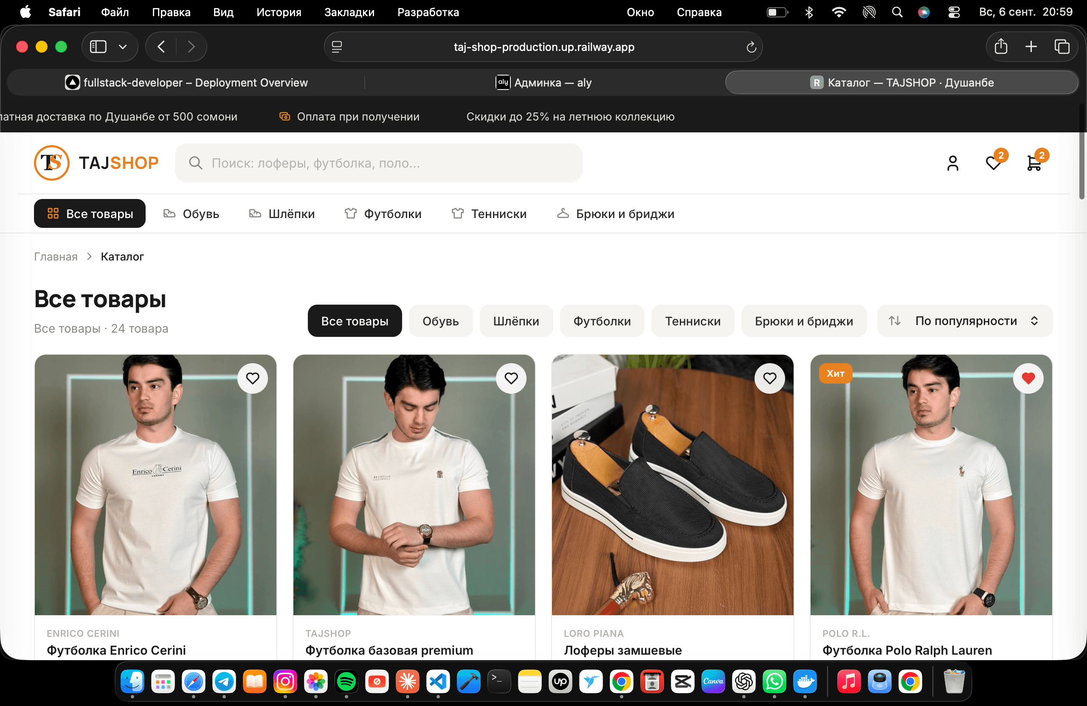1087x706 pixels.
Task: Filter by Обувь chip
Action: (440, 321)
